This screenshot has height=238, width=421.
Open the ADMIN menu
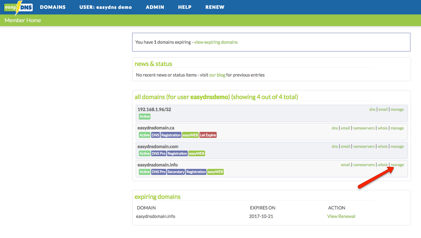[155, 7]
